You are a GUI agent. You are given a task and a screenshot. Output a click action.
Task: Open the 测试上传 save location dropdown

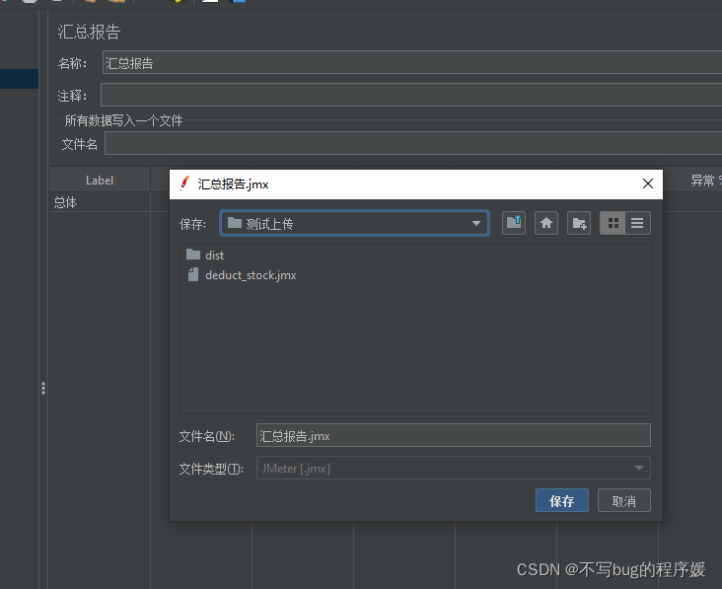(354, 223)
